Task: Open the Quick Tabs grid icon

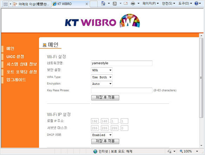Action: (6, 4)
